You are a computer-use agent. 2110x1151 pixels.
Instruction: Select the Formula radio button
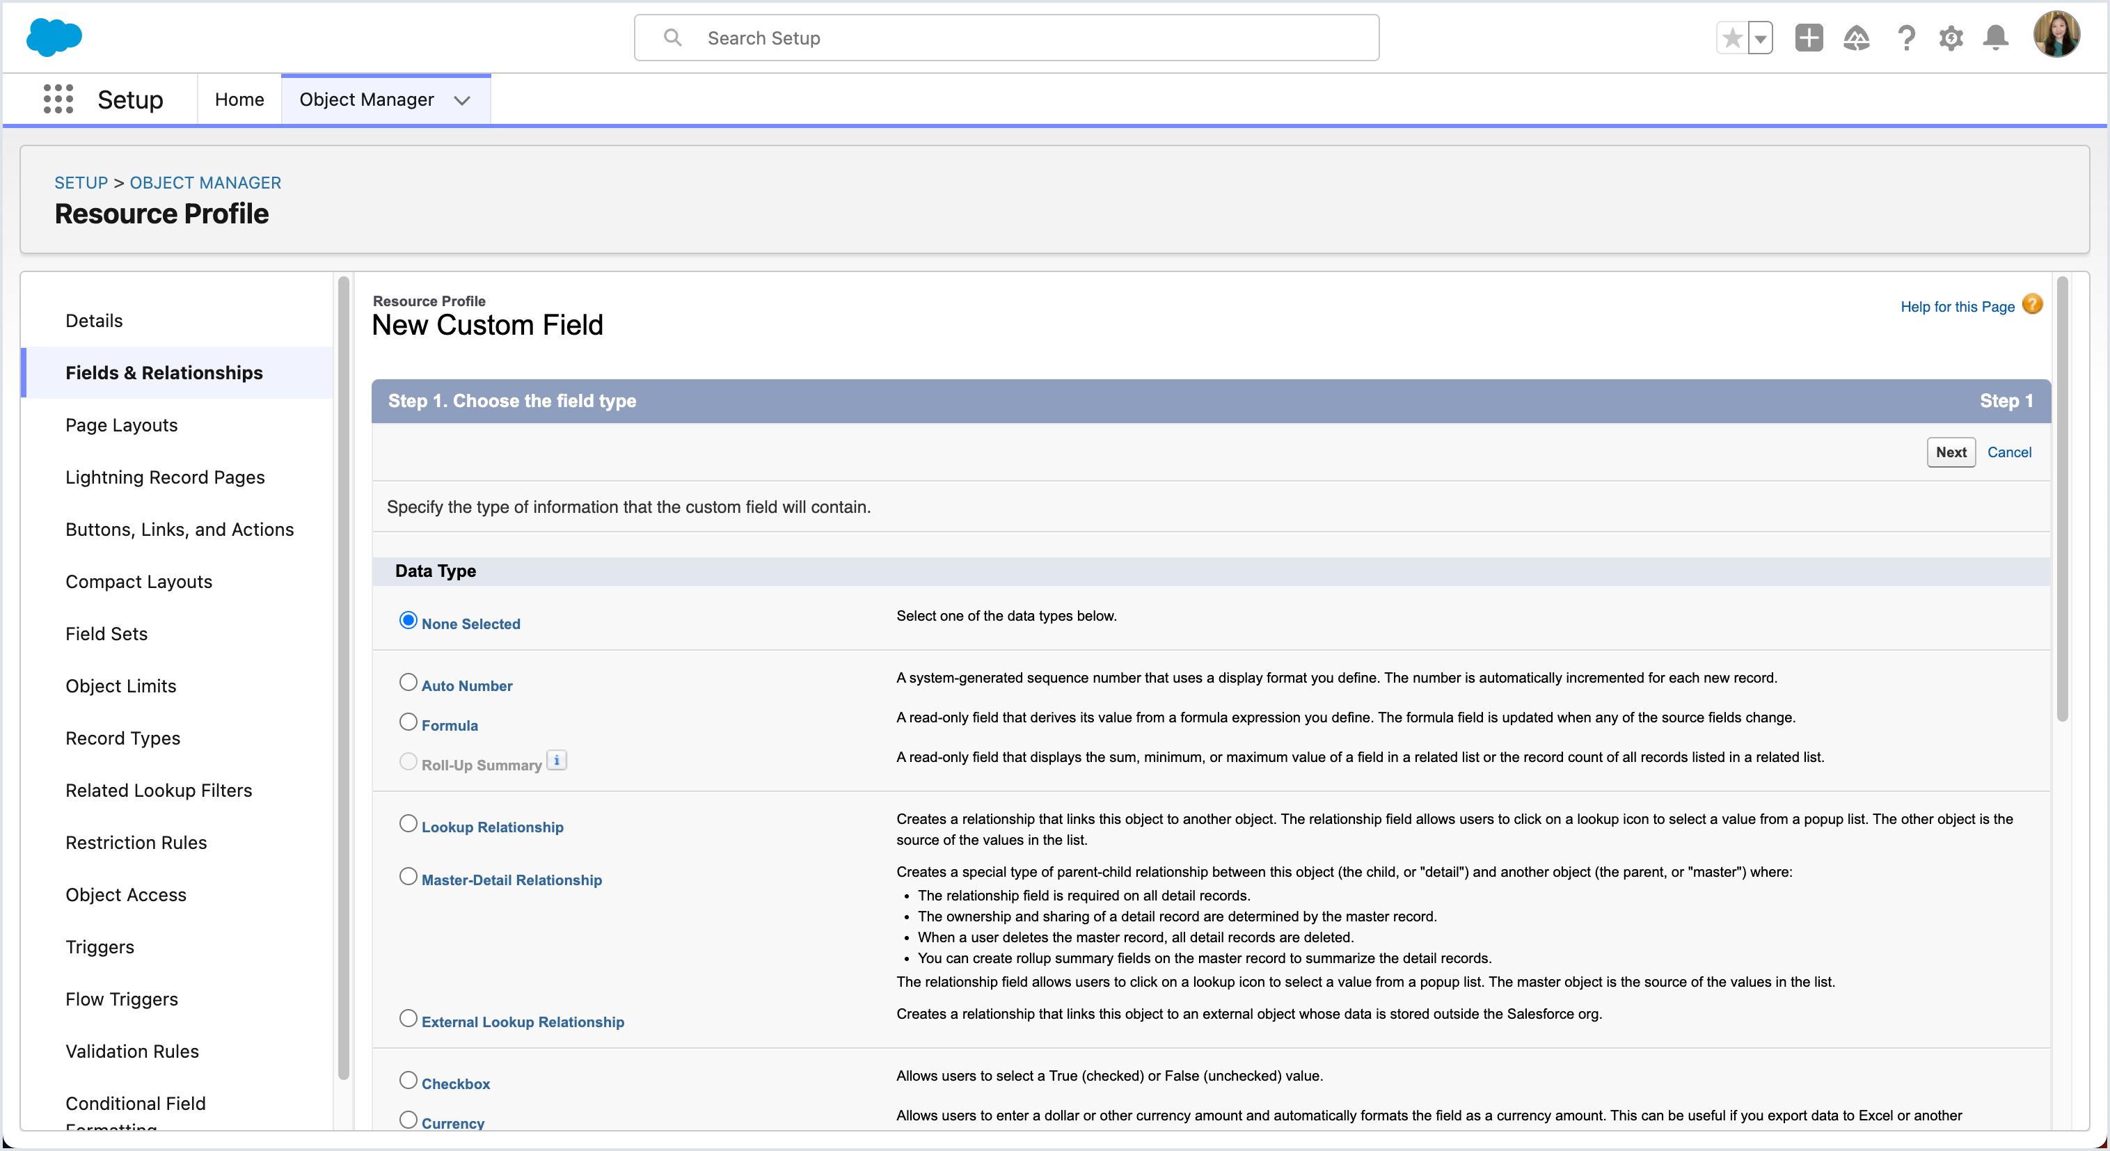[x=408, y=722]
